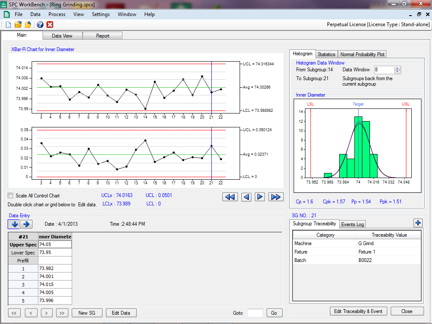Add traceability with the blue plus icon

pos(418,223)
